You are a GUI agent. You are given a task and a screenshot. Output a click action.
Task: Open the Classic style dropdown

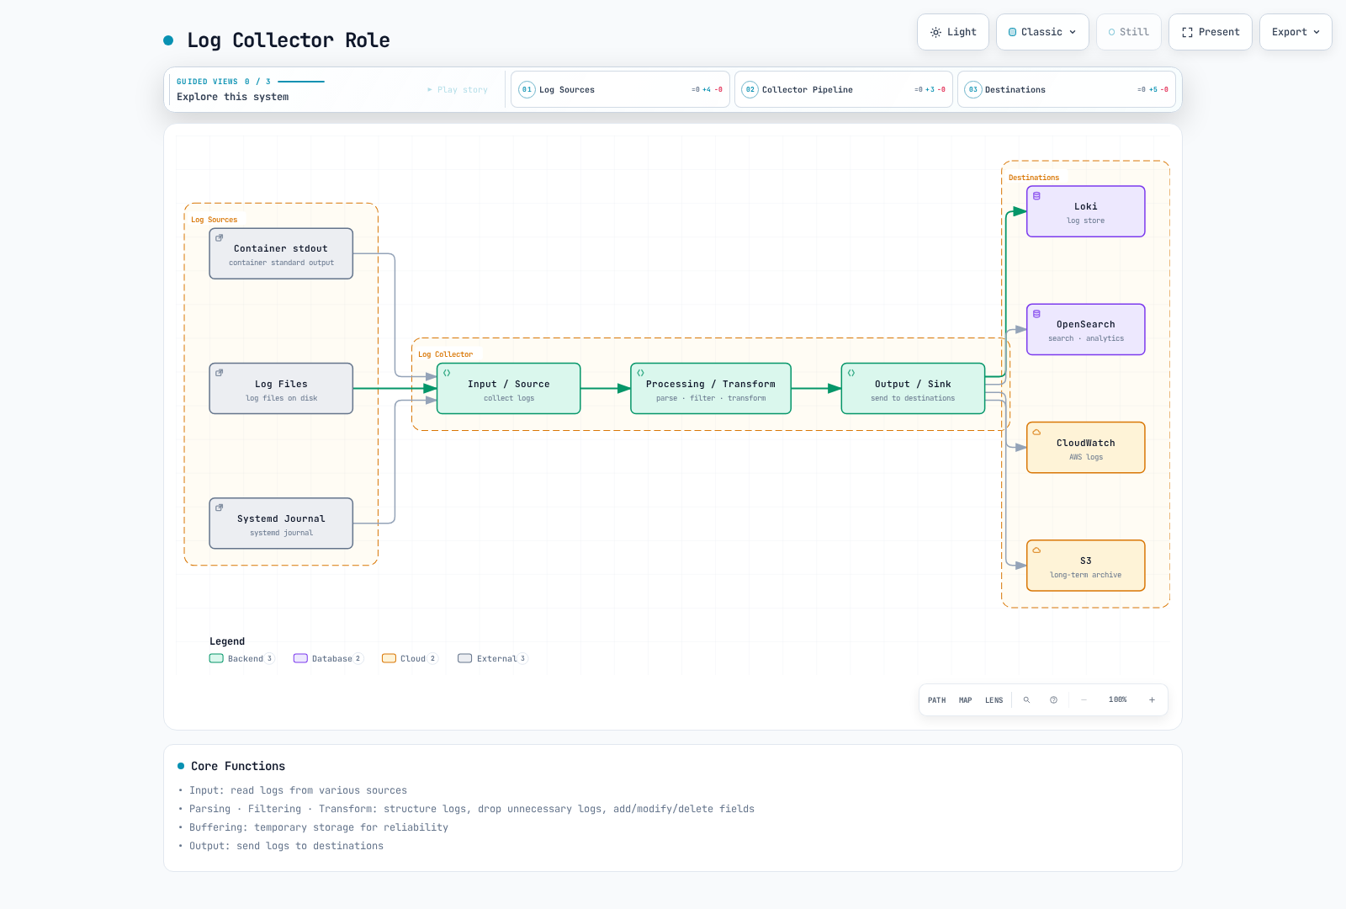(x=1042, y=32)
